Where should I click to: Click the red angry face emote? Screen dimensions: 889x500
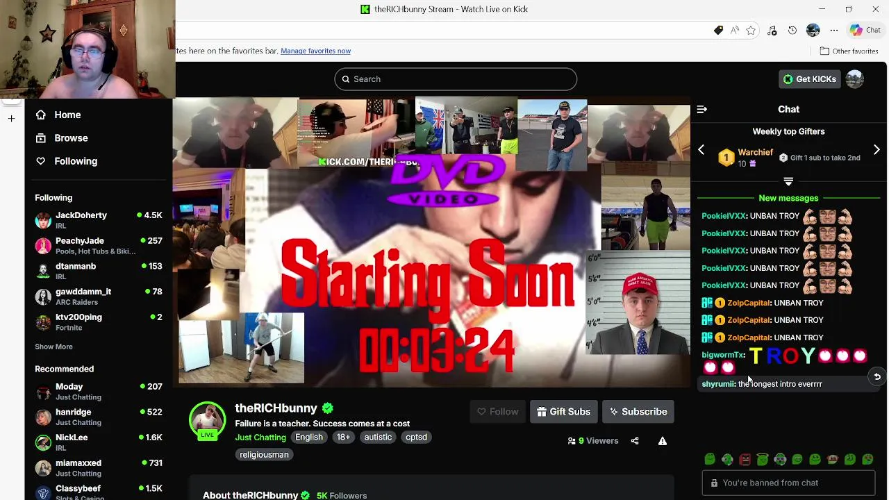click(x=745, y=460)
